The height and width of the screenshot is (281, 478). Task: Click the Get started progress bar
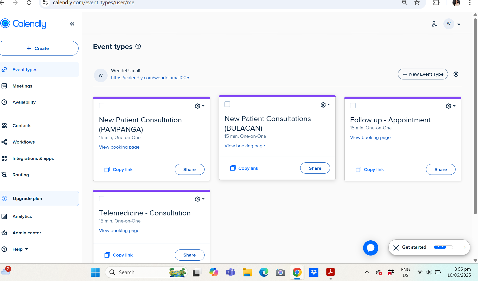[443, 247]
